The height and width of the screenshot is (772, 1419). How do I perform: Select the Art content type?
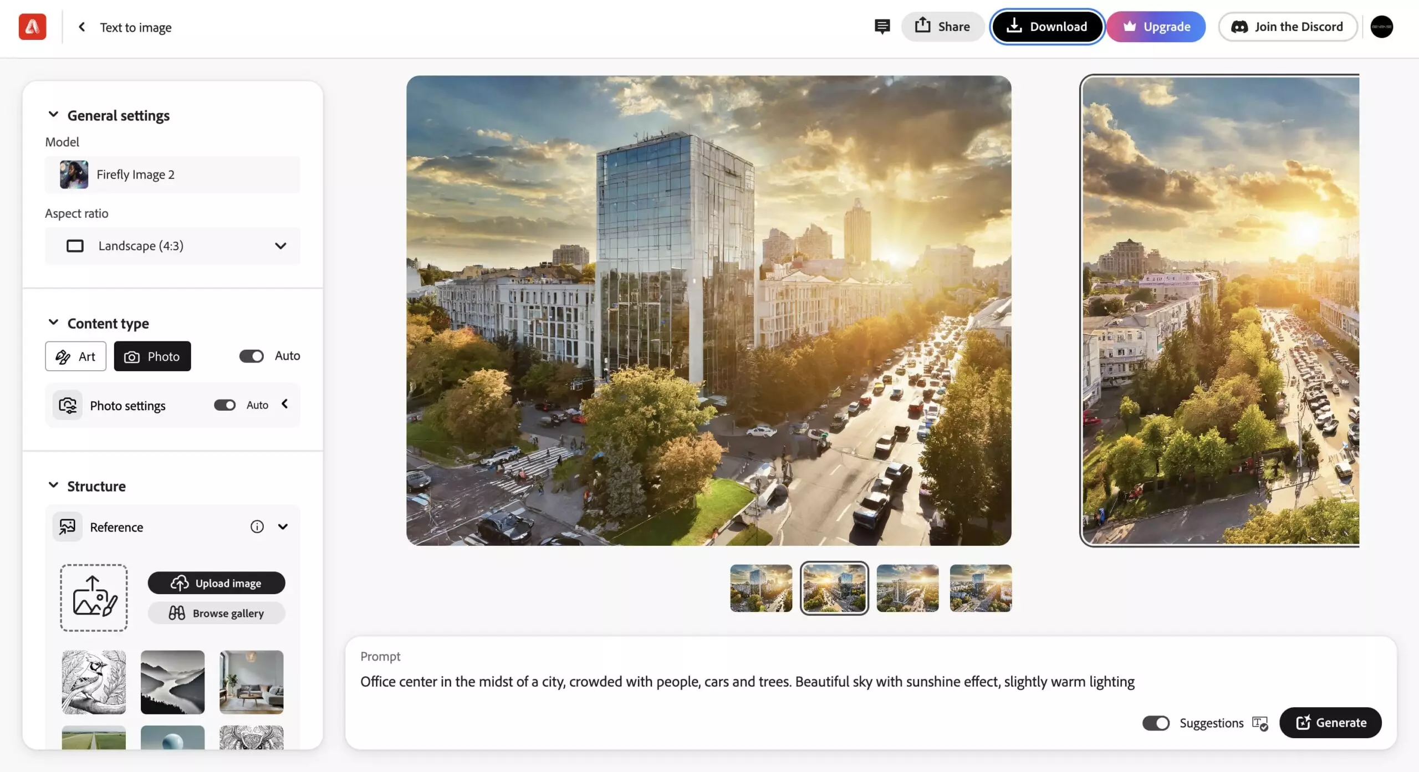(75, 356)
